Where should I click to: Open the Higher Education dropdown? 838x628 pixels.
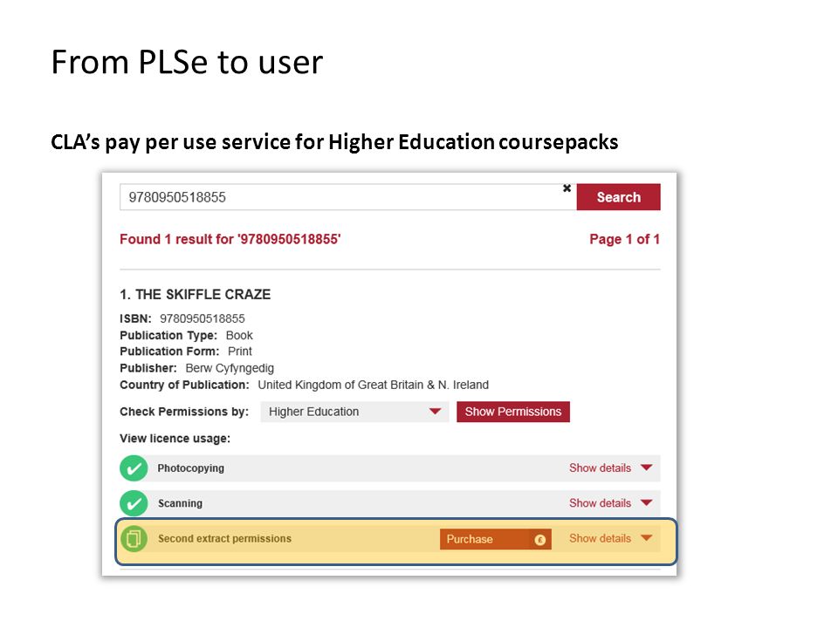pos(354,412)
